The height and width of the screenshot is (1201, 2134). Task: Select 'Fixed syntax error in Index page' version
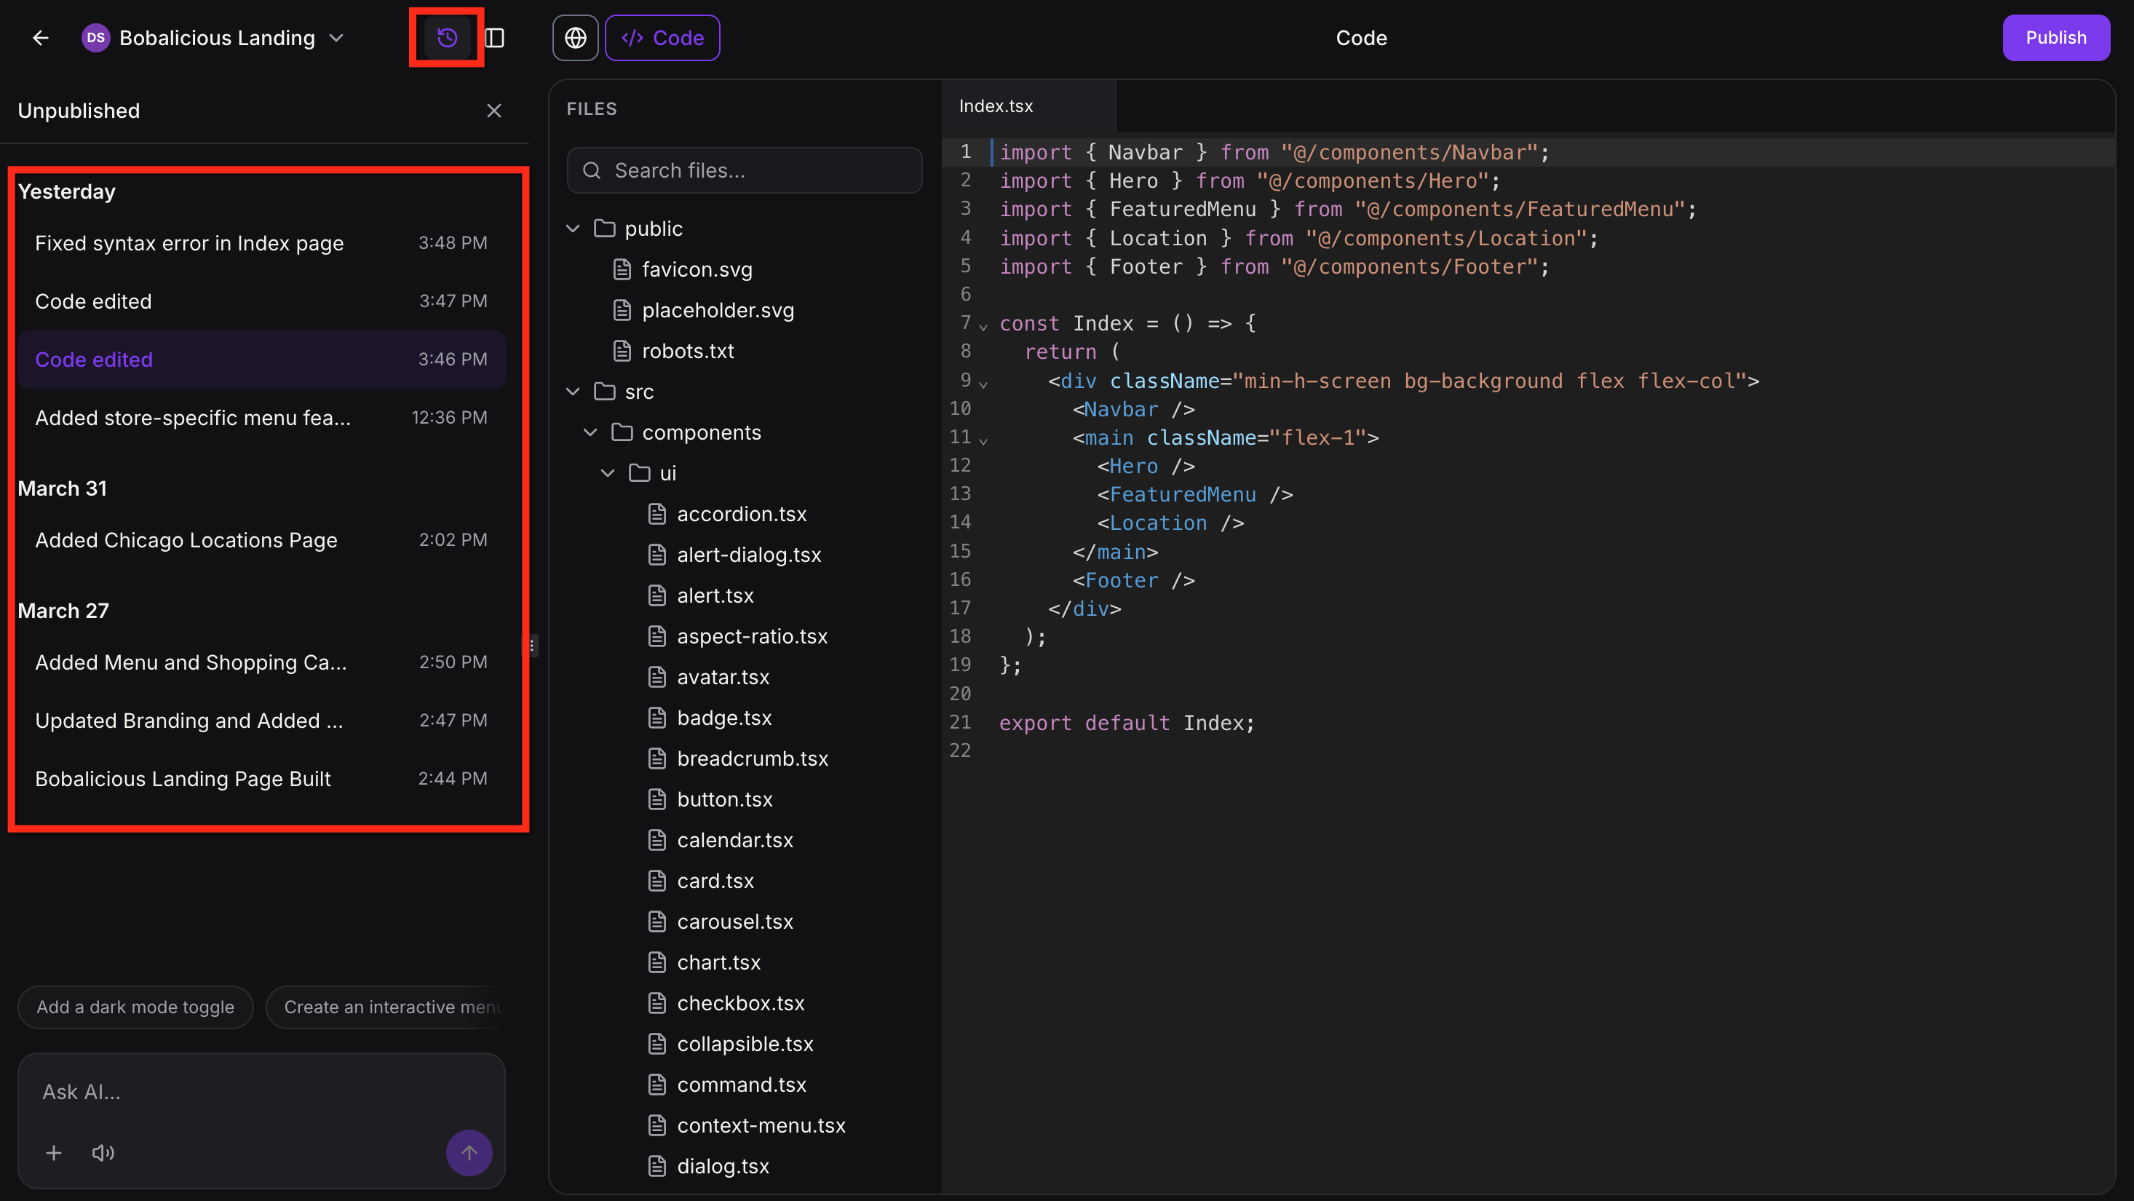(x=189, y=244)
